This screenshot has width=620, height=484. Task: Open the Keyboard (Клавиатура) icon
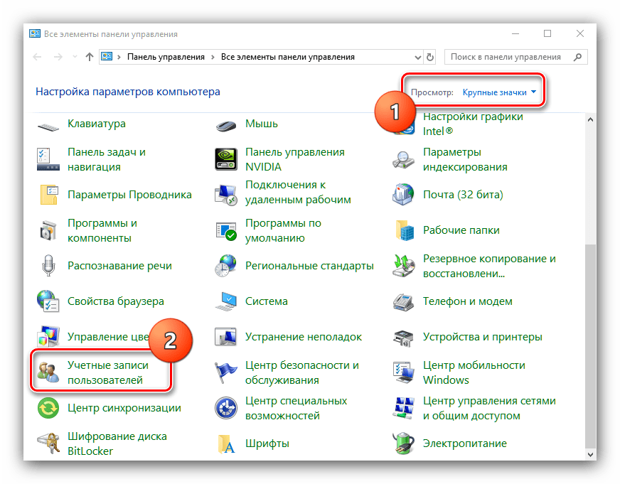pyautogui.click(x=48, y=125)
